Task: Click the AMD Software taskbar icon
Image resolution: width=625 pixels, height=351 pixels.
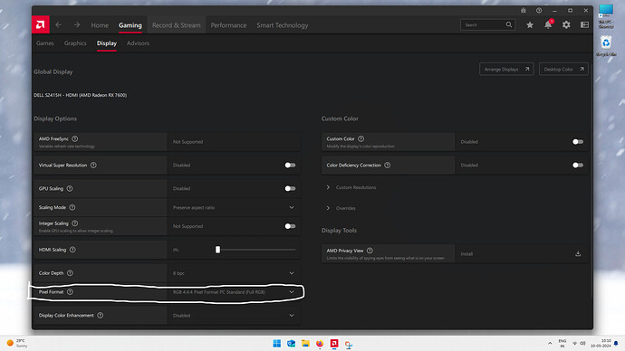Action: [334, 344]
